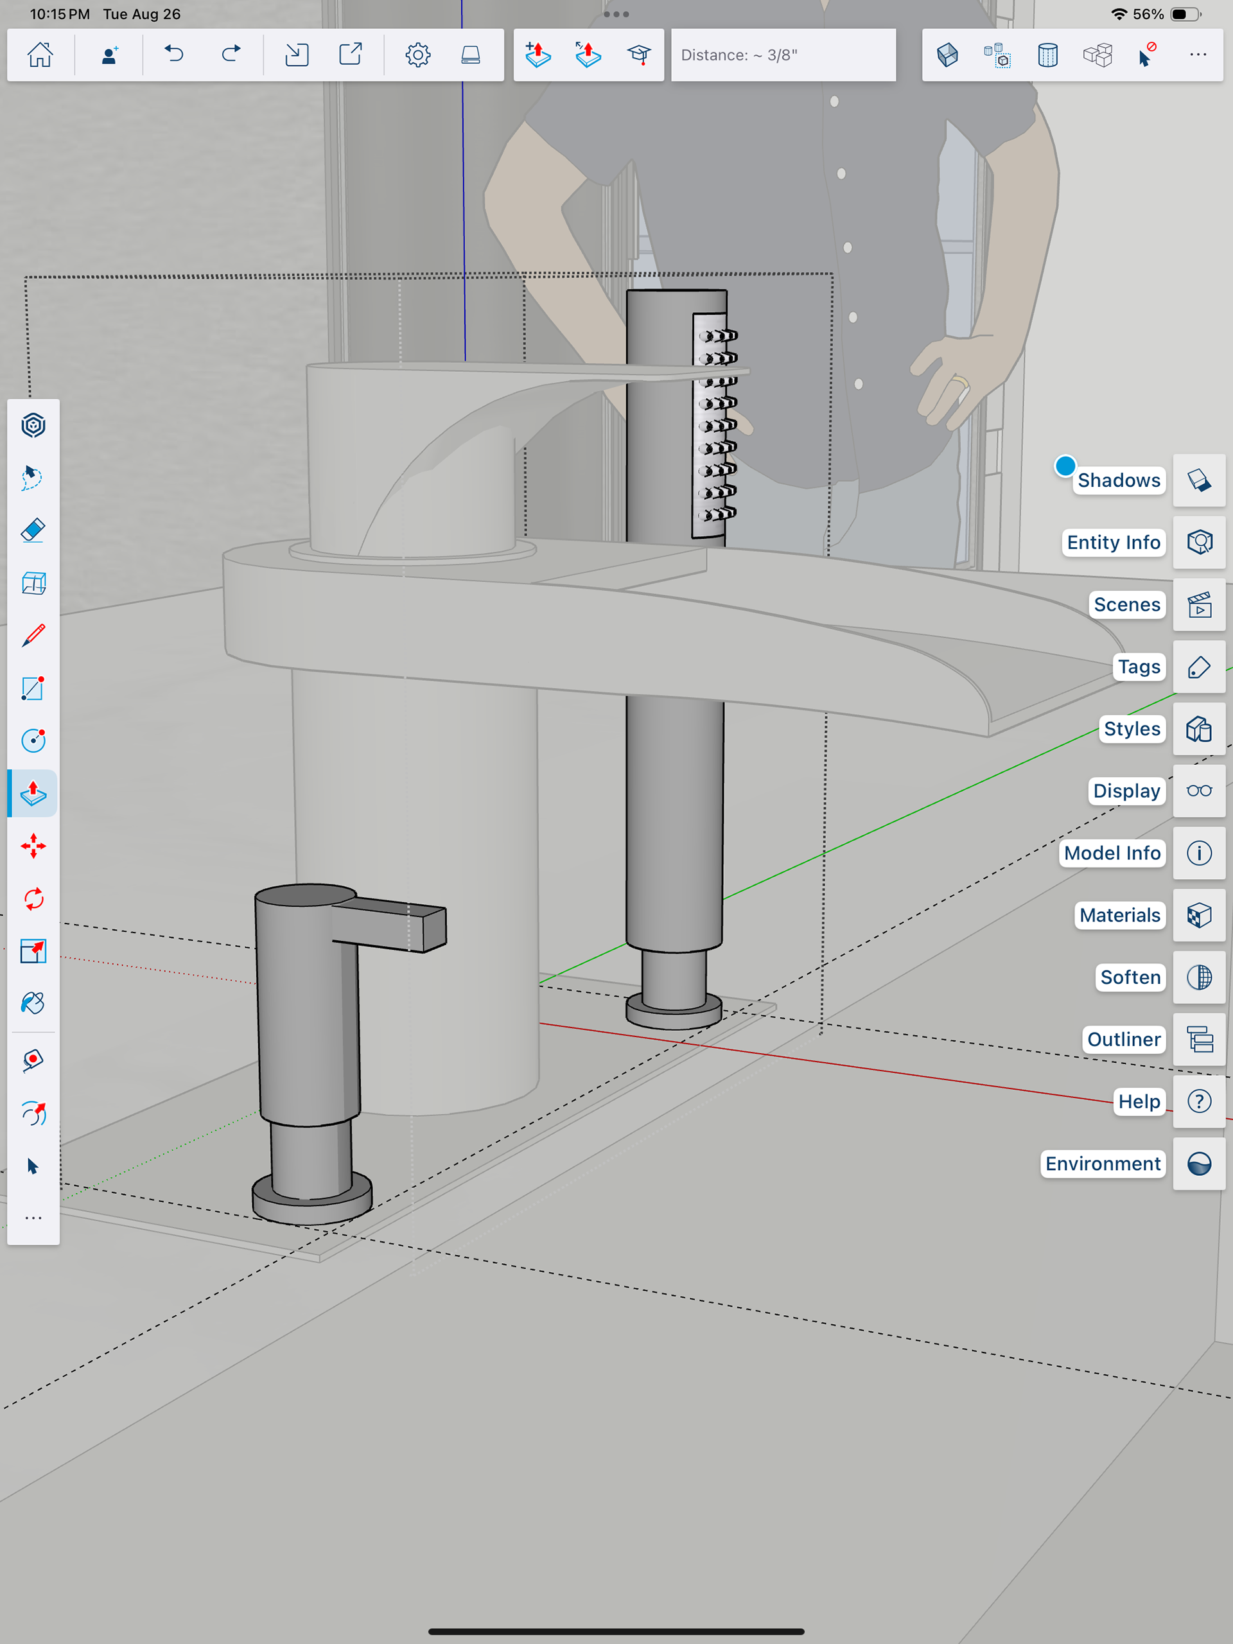1233x1644 pixels.
Task: Open the multitasking three-dot menu at top
Action: pos(616,14)
